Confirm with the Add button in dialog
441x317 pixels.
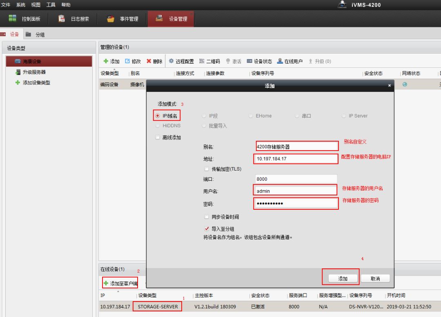tap(343, 279)
